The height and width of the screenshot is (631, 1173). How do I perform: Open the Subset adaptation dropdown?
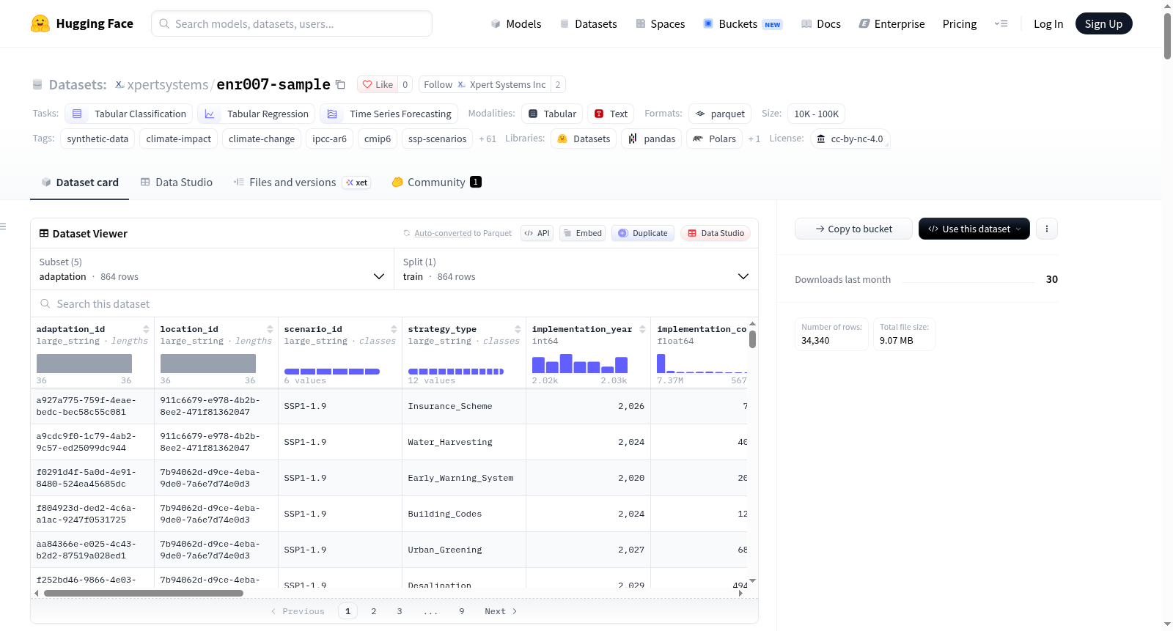[x=212, y=270]
